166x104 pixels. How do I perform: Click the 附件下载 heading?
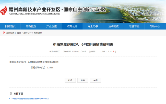click(x=18, y=94)
